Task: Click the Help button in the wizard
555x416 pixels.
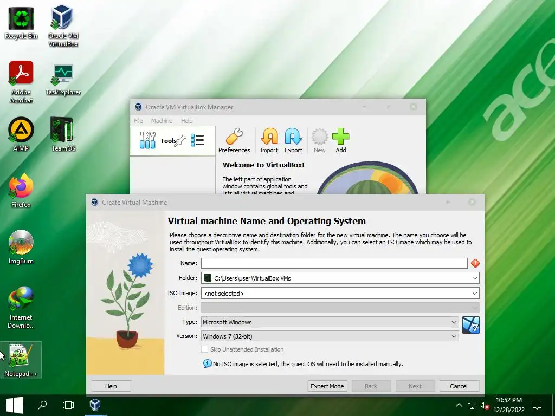Action: point(111,386)
